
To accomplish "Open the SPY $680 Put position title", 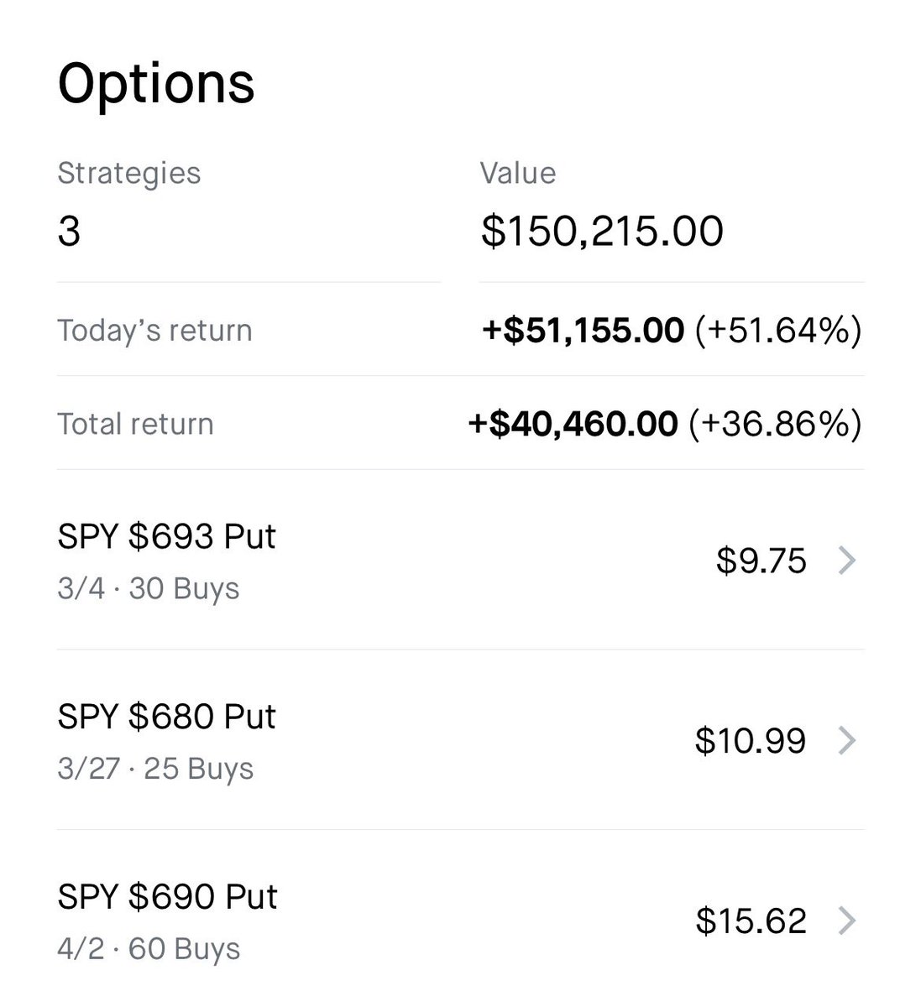I will coord(166,717).
